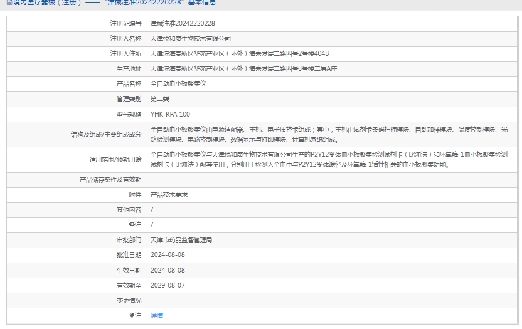
Task: Open the 详情 link in the last row
Action: pyautogui.click(x=156, y=316)
